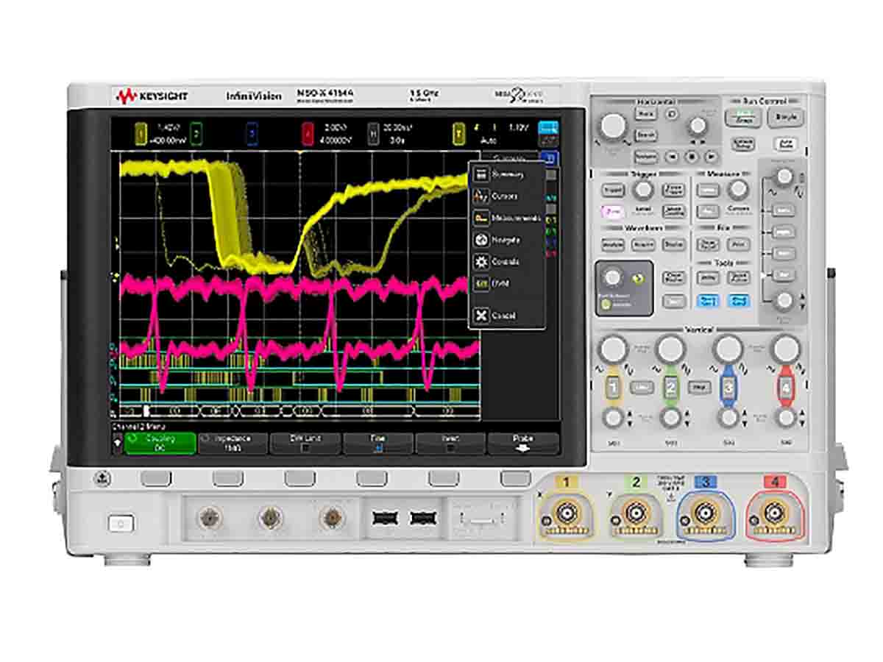This screenshot has width=883, height=662.
Task: Toggle the channel 3 blue key
Action: pyautogui.click(x=728, y=388)
